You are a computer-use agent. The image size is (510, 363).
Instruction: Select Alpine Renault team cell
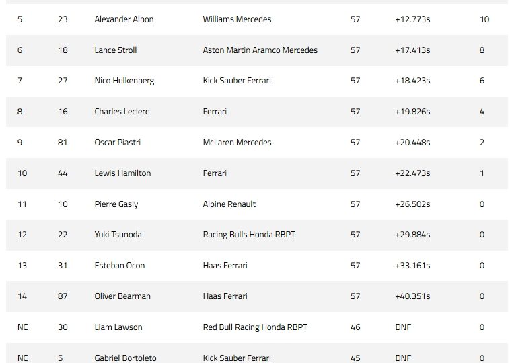tap(229, 204)
